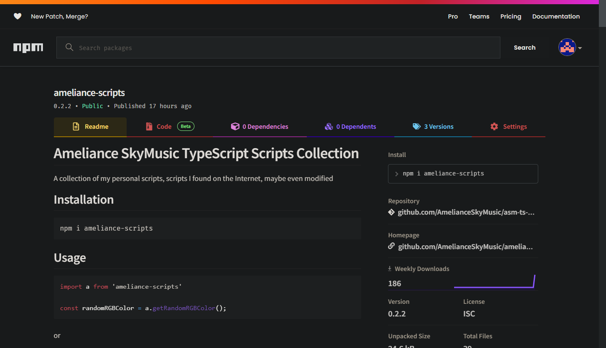Expand the account dropdown caret
The height and width of the screenshot is (348, 606).
click(x=580, y=48)
